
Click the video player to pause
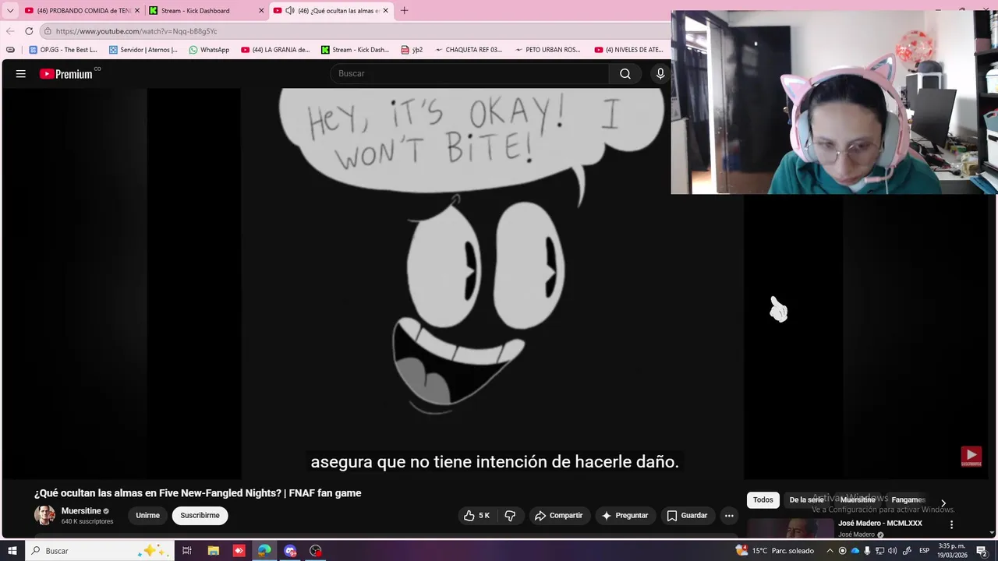click(492, 284)
